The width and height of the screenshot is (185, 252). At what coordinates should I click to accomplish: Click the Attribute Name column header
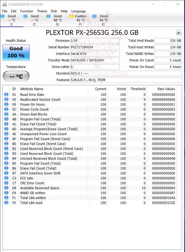point(31,89)
